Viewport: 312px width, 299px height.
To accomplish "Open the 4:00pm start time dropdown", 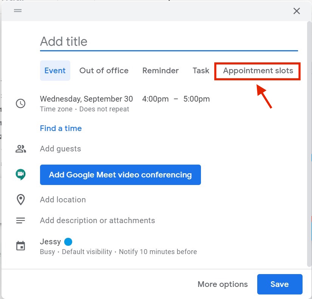I will [x=155, y=99].
